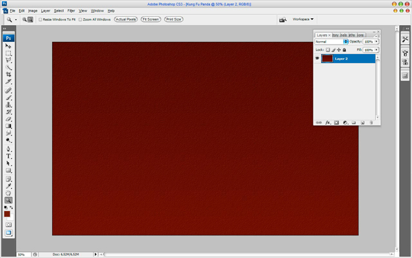This screenshot has height=258, width=412.
Task: Select the Polygonal Lasso tool
Action: click(x=8, y=60)
